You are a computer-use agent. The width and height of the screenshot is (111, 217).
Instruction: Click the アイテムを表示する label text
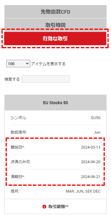pos(48,64)
